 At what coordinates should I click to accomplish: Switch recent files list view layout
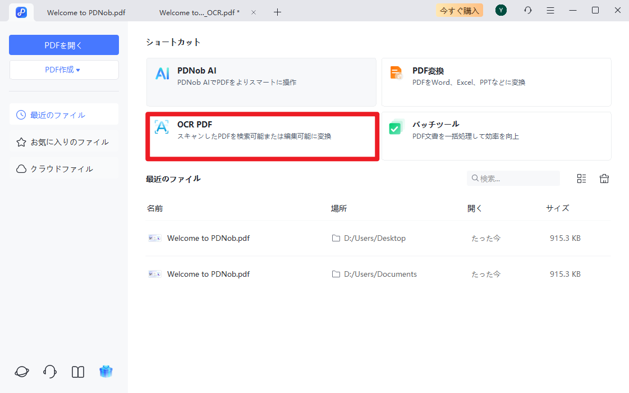[581, 179]
